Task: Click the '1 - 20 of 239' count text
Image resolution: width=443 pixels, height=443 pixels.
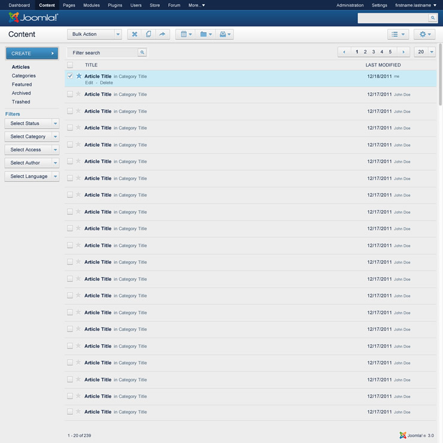Action: [80, 435]
